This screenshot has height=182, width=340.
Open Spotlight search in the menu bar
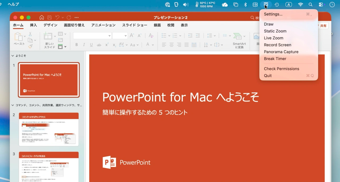(x=311, y=5)
